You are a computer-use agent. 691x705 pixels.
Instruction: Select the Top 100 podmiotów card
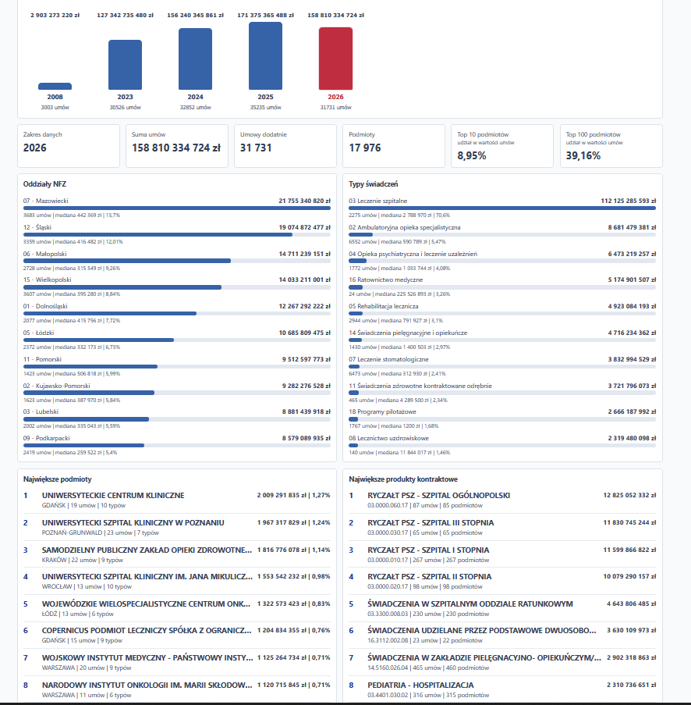click(611, 146)
